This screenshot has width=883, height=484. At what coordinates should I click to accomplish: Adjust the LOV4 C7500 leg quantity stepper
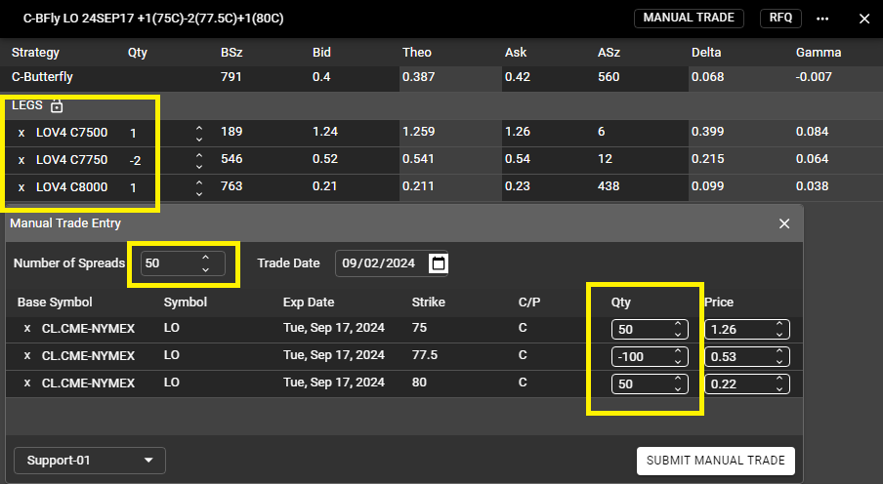[199, 133]
